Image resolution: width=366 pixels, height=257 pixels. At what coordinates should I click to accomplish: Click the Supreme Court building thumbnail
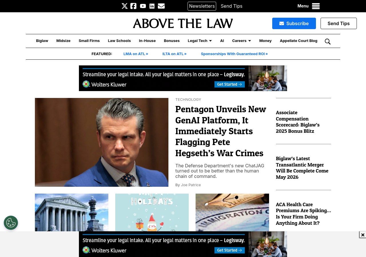tap(71, 212)
